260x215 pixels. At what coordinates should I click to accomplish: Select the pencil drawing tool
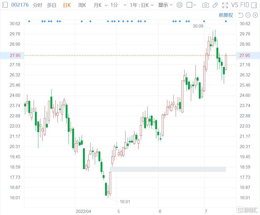coord(215,5)
